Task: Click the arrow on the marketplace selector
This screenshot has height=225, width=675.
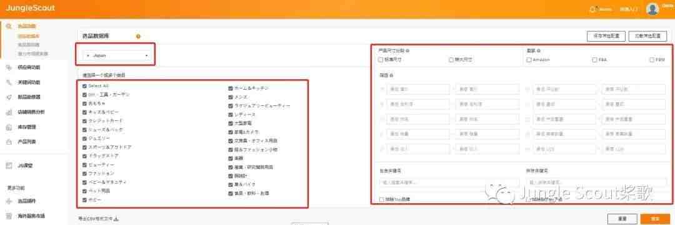Action: (146, 56)
